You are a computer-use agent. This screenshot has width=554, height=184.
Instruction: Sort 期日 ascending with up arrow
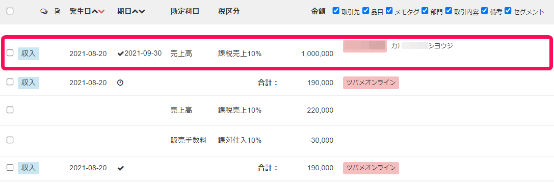(136, 12)
